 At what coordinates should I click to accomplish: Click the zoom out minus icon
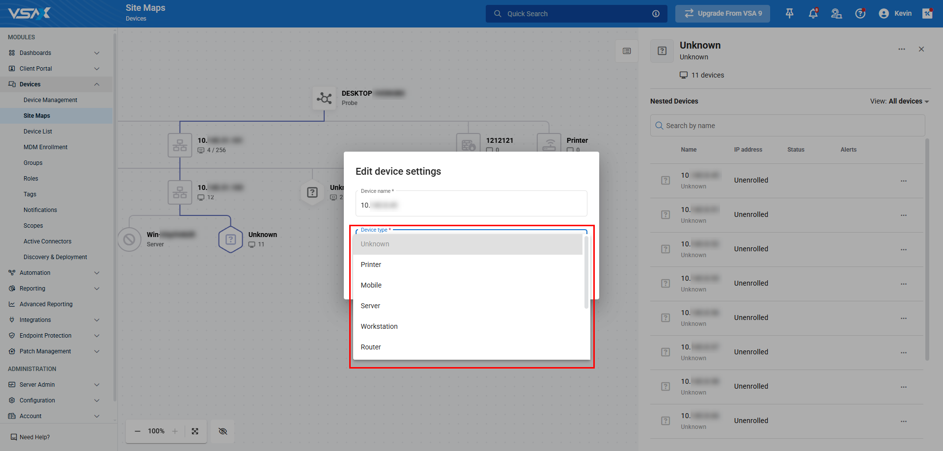point(138,431)
